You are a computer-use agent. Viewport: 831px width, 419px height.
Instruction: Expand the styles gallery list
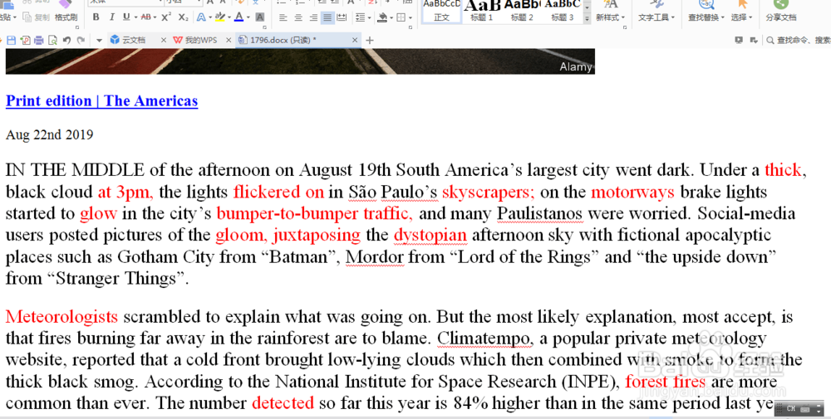tap(587, 18)
